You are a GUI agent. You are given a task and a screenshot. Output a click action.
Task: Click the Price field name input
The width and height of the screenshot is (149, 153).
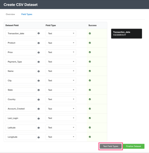pos(21,52)
